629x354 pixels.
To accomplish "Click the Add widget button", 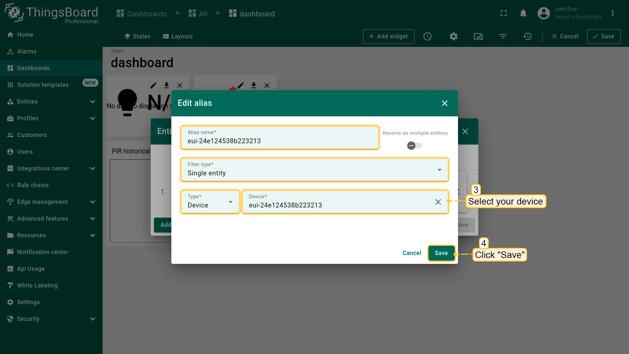I will pyautogui.click(x=388, y=36).
